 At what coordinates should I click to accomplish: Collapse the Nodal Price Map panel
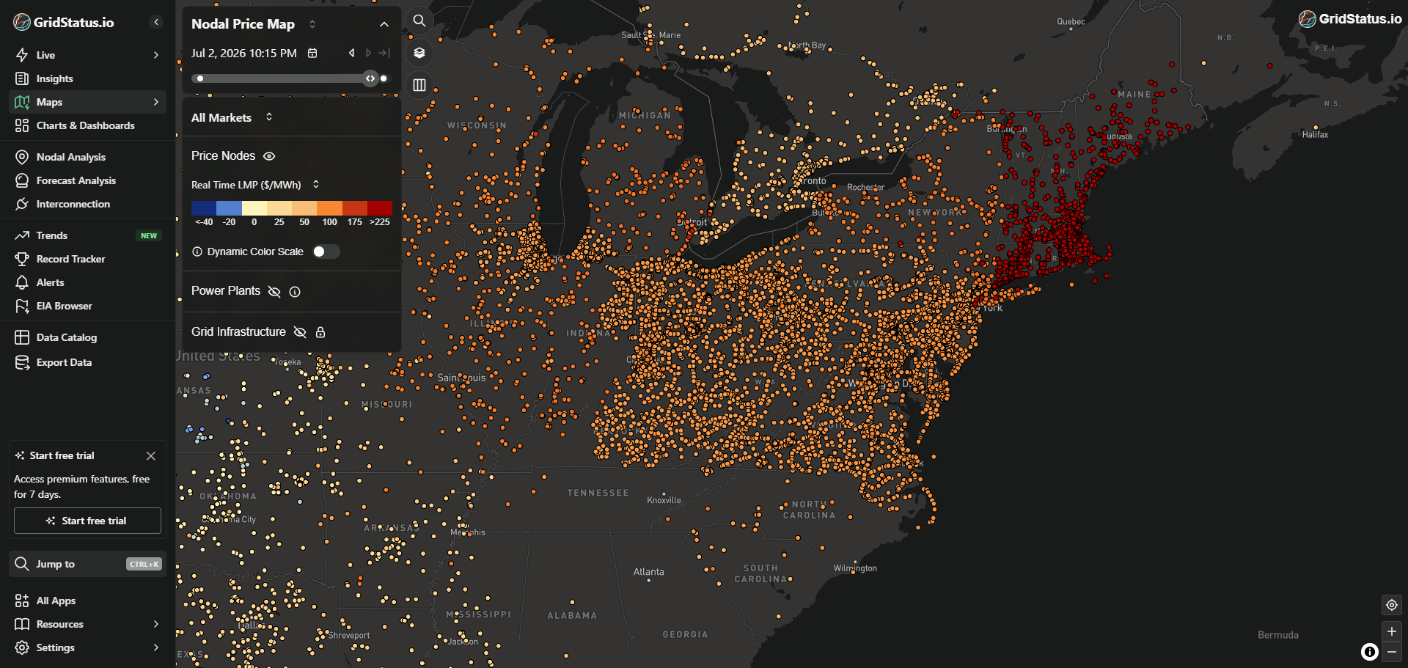tap(384, 24)
